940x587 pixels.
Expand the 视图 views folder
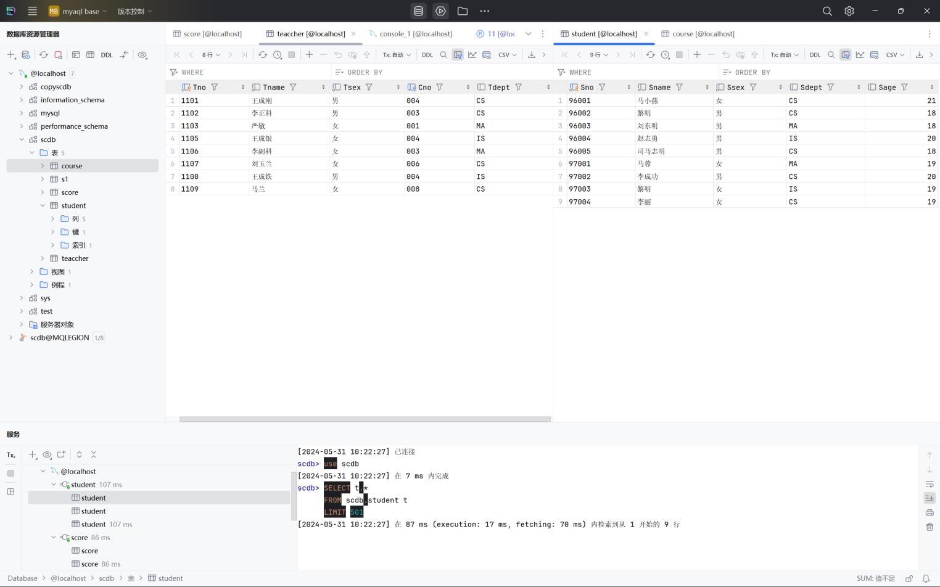click(32, 272)
